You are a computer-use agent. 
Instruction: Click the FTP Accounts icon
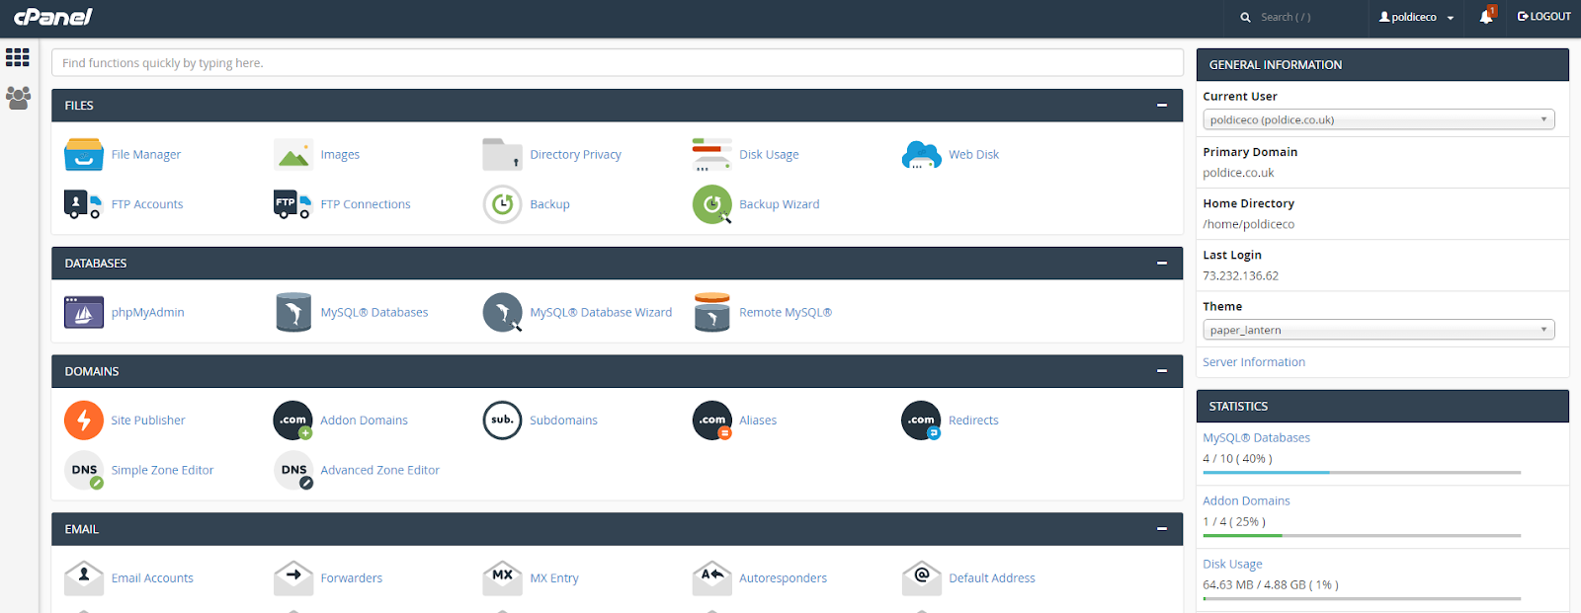pyautogui.click(x=83, y=204)
